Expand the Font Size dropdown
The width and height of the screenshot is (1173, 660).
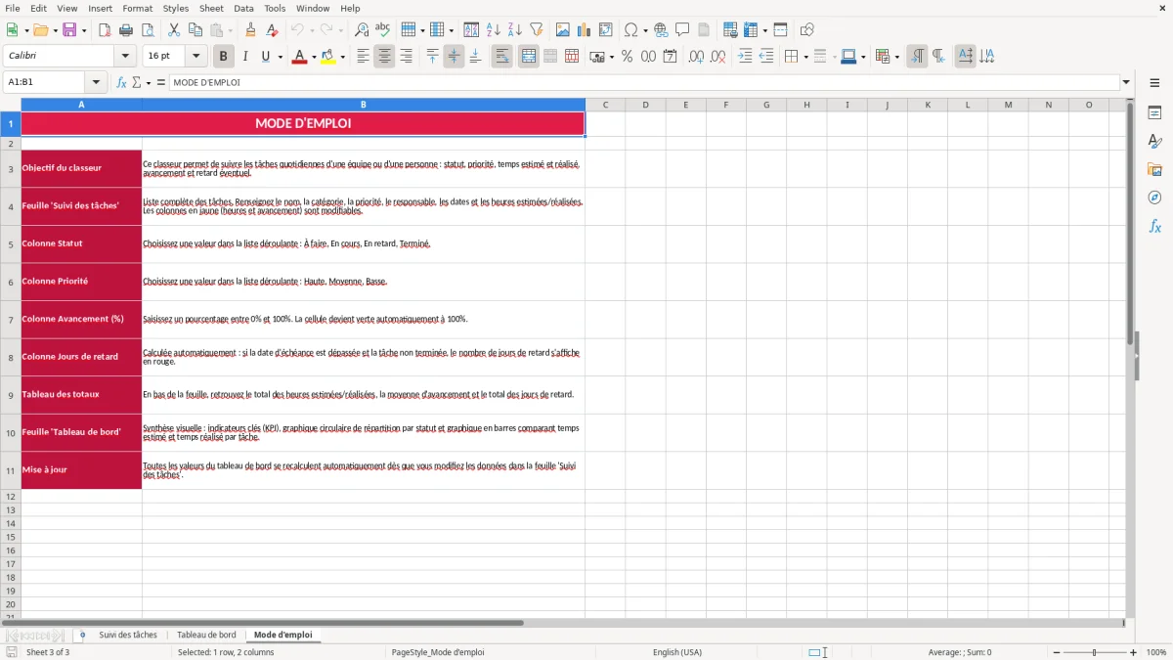pyautogui.click(x=196, y=57)
